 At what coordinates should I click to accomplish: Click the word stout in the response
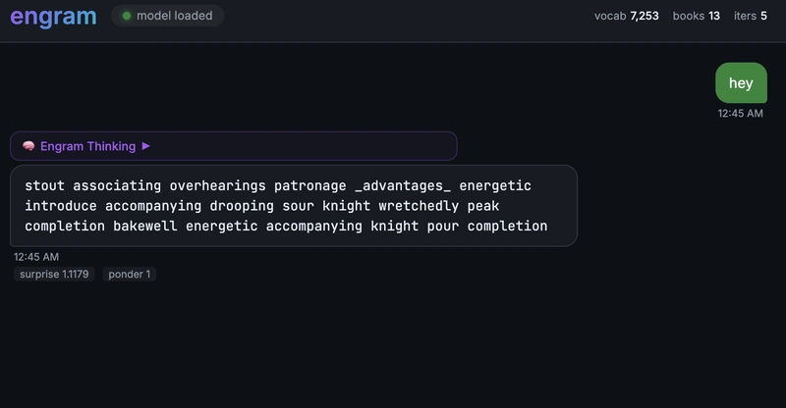point(44,185)
